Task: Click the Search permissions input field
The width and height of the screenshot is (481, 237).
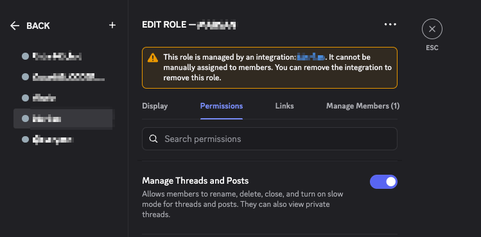Action: 270,139
